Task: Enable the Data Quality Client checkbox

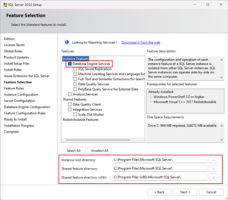Action: [70, 104]
